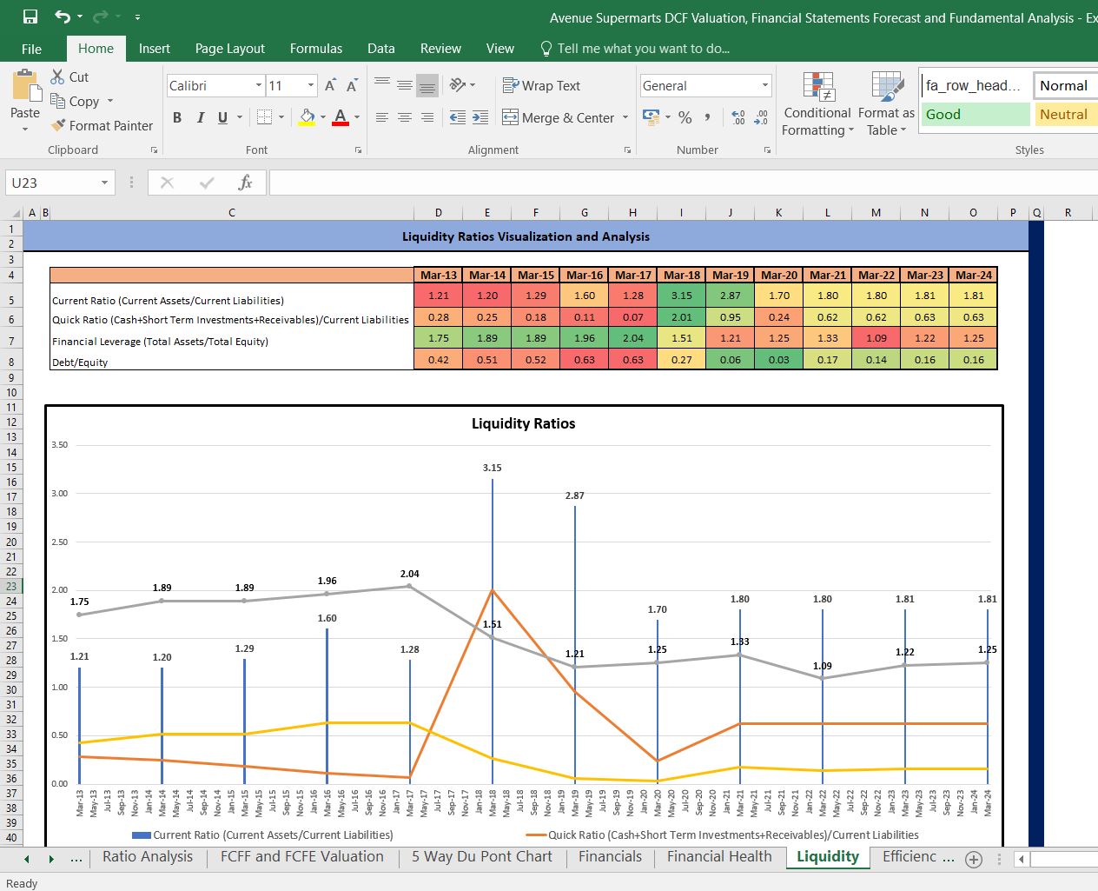Decrease font size with small A icon

(352, 85)
